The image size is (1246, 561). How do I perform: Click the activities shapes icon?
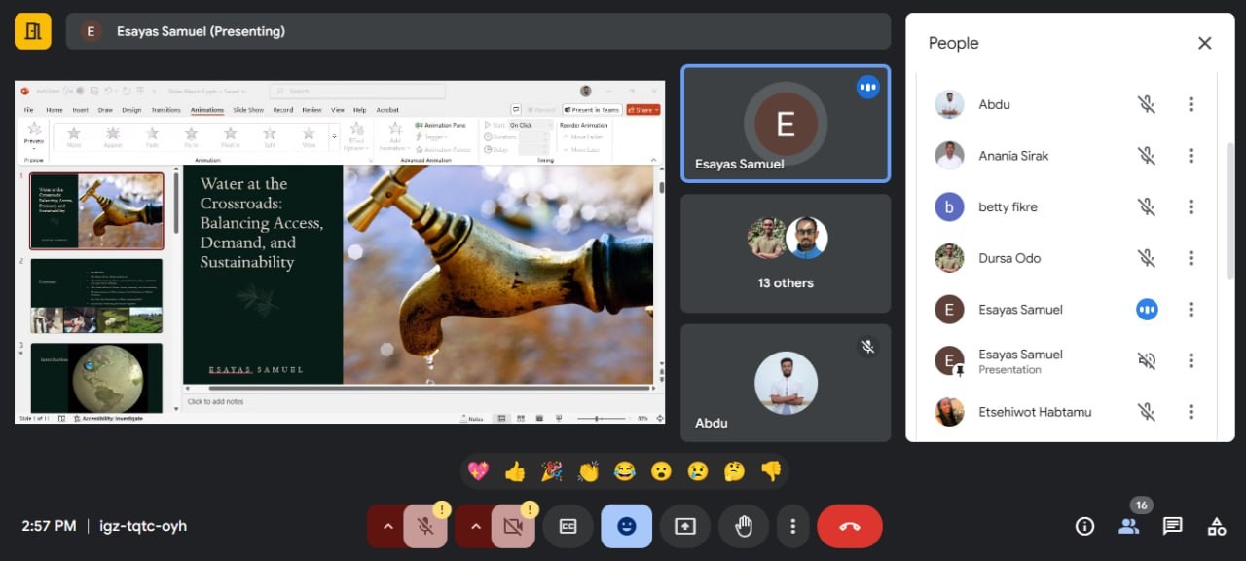(x=1216, y=526)
